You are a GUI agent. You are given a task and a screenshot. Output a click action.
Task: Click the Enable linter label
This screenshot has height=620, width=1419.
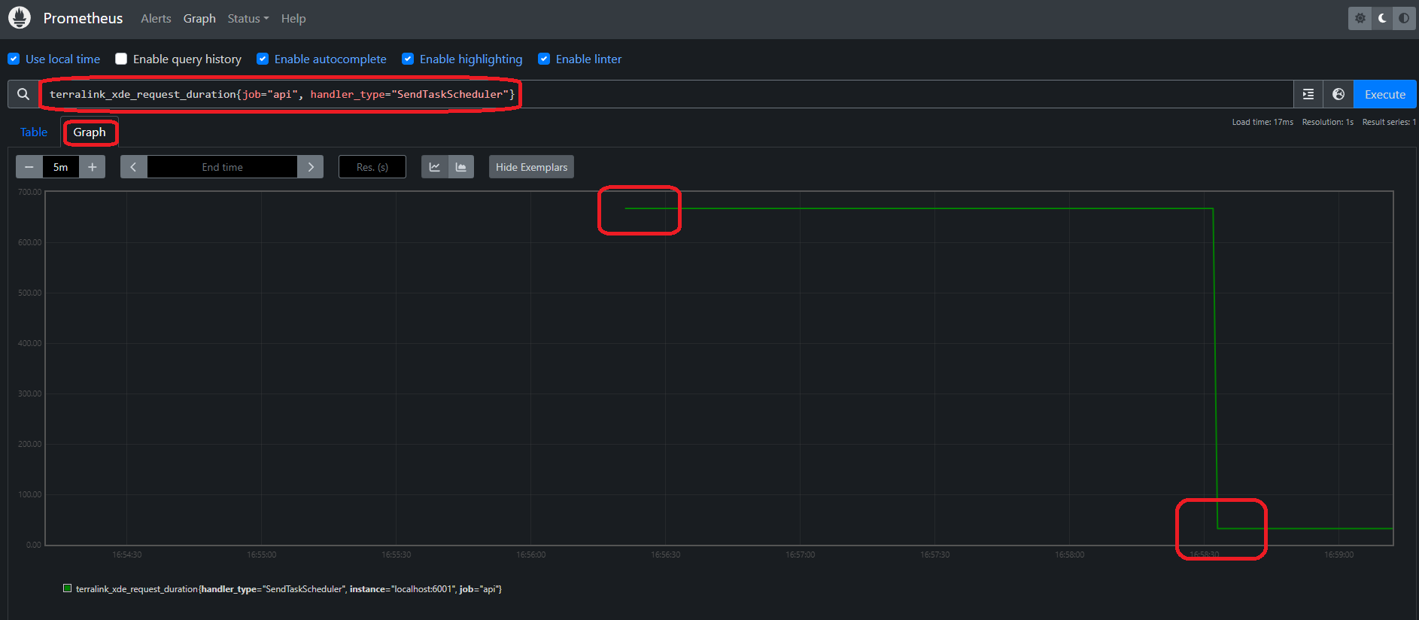point(588,59)
